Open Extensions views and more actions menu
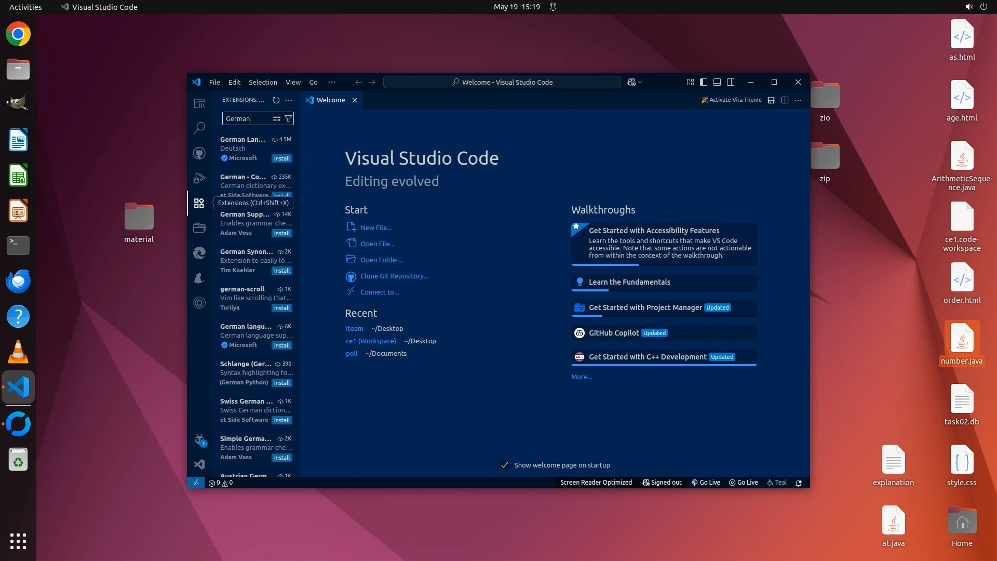 click(x=289, y=100)
